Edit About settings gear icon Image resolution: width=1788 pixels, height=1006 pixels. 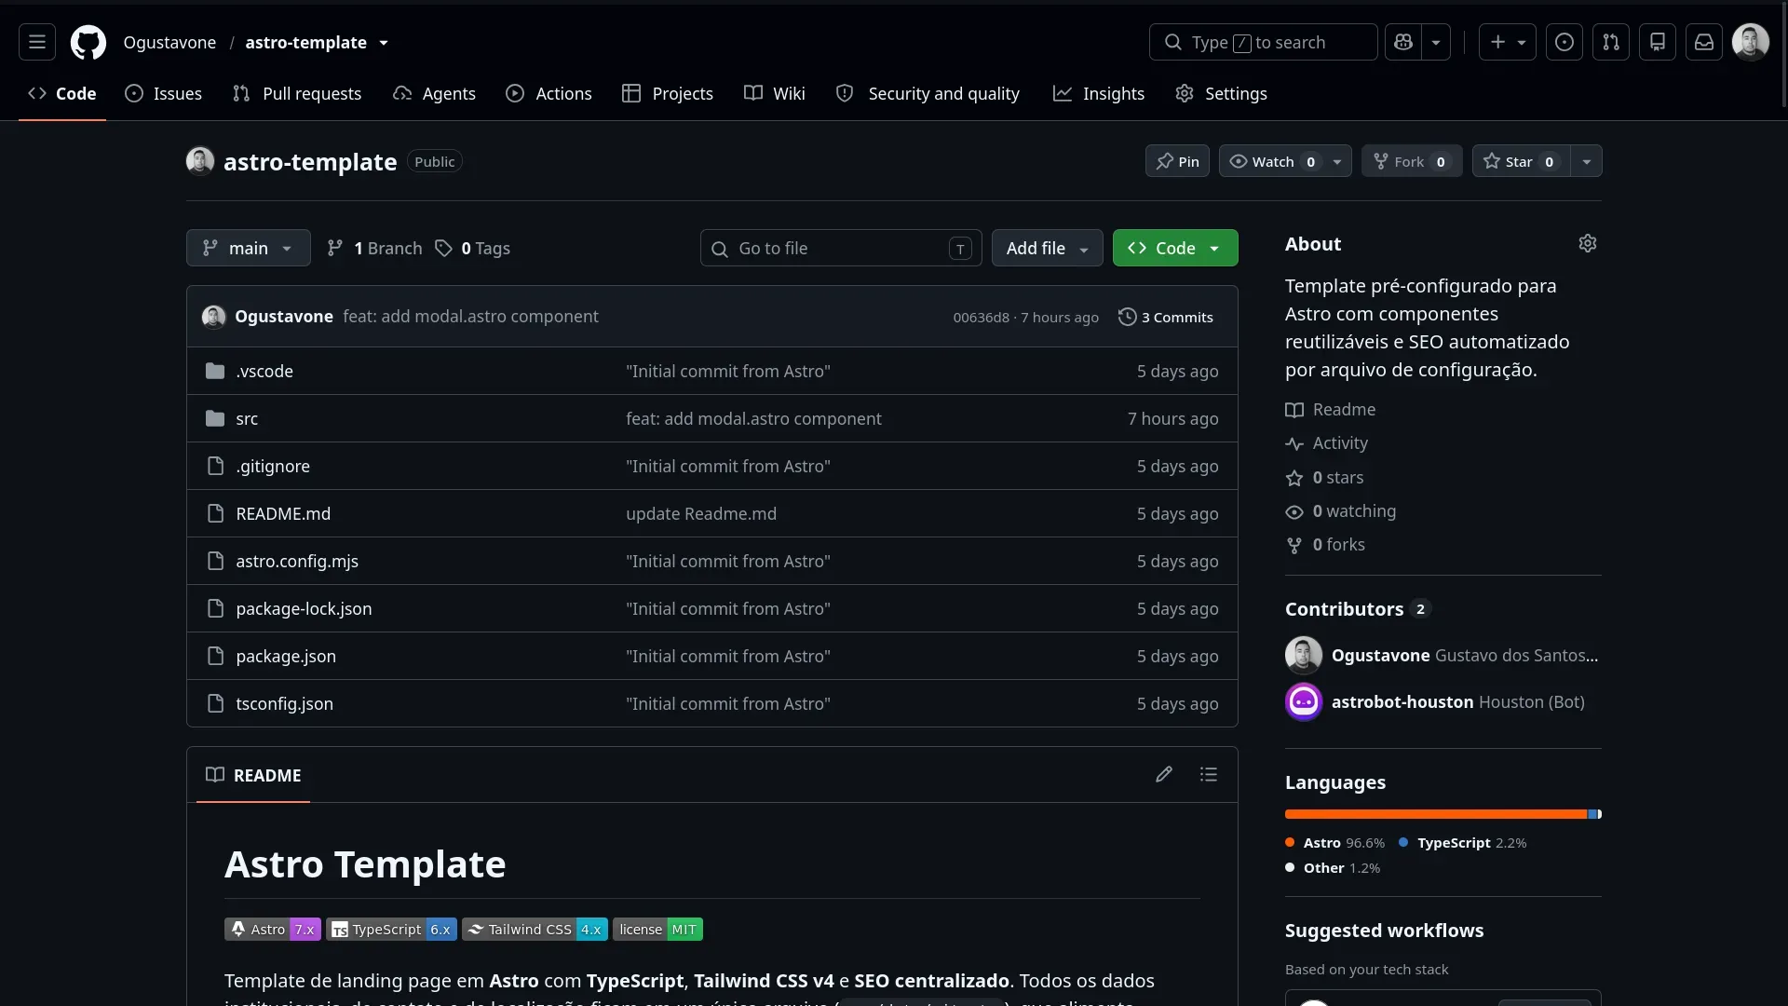pos(1588,243)
